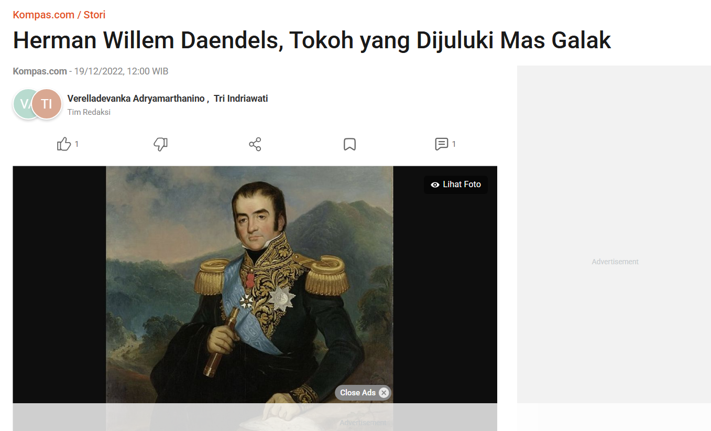Bookmark this article with the save icon

tap(349, 144)
